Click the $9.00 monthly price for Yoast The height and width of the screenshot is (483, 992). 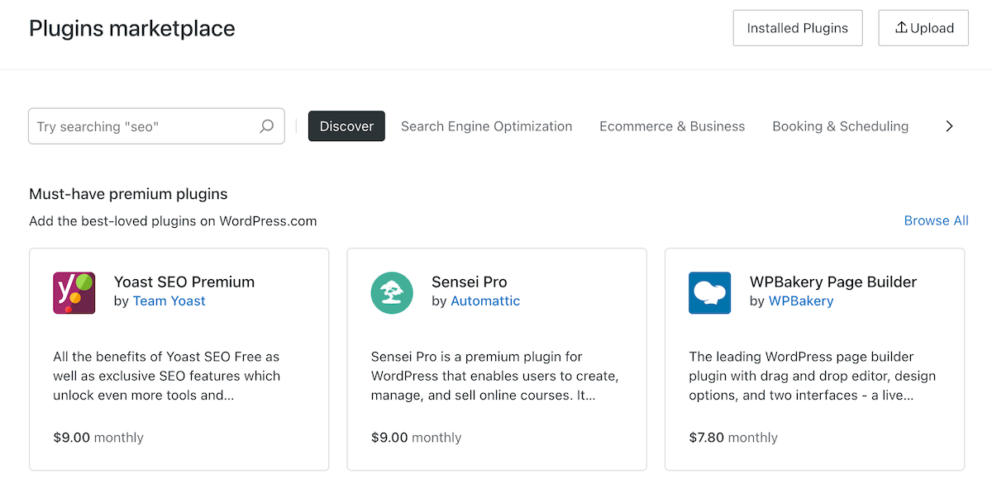click(98, 438)
